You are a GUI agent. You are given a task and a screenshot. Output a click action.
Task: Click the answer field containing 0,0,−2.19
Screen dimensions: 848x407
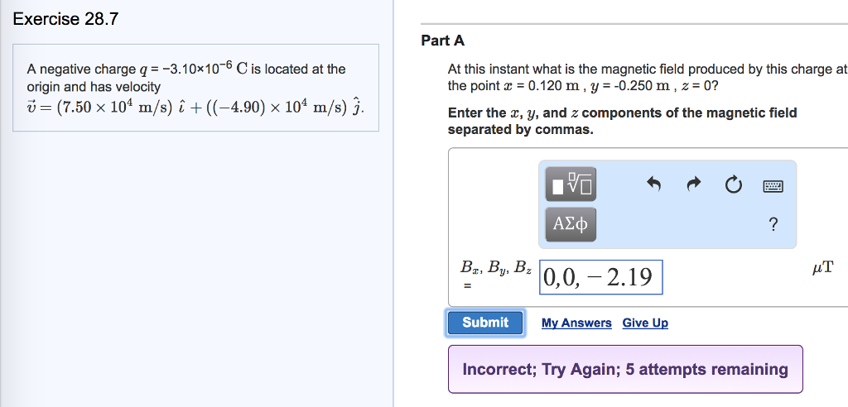click(x=600, y=278)
